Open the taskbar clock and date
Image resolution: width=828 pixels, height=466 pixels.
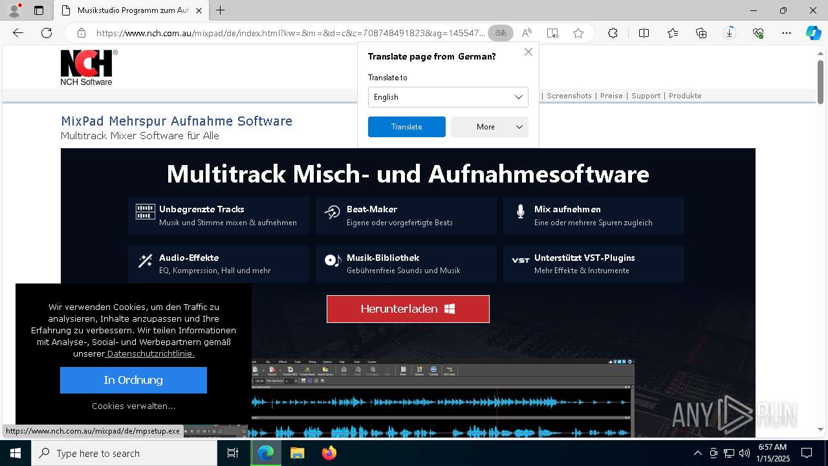(x=772, y=453)
